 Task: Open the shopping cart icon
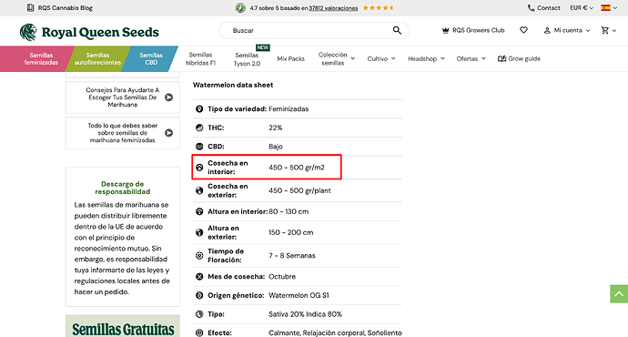click(x=605, y=30)
